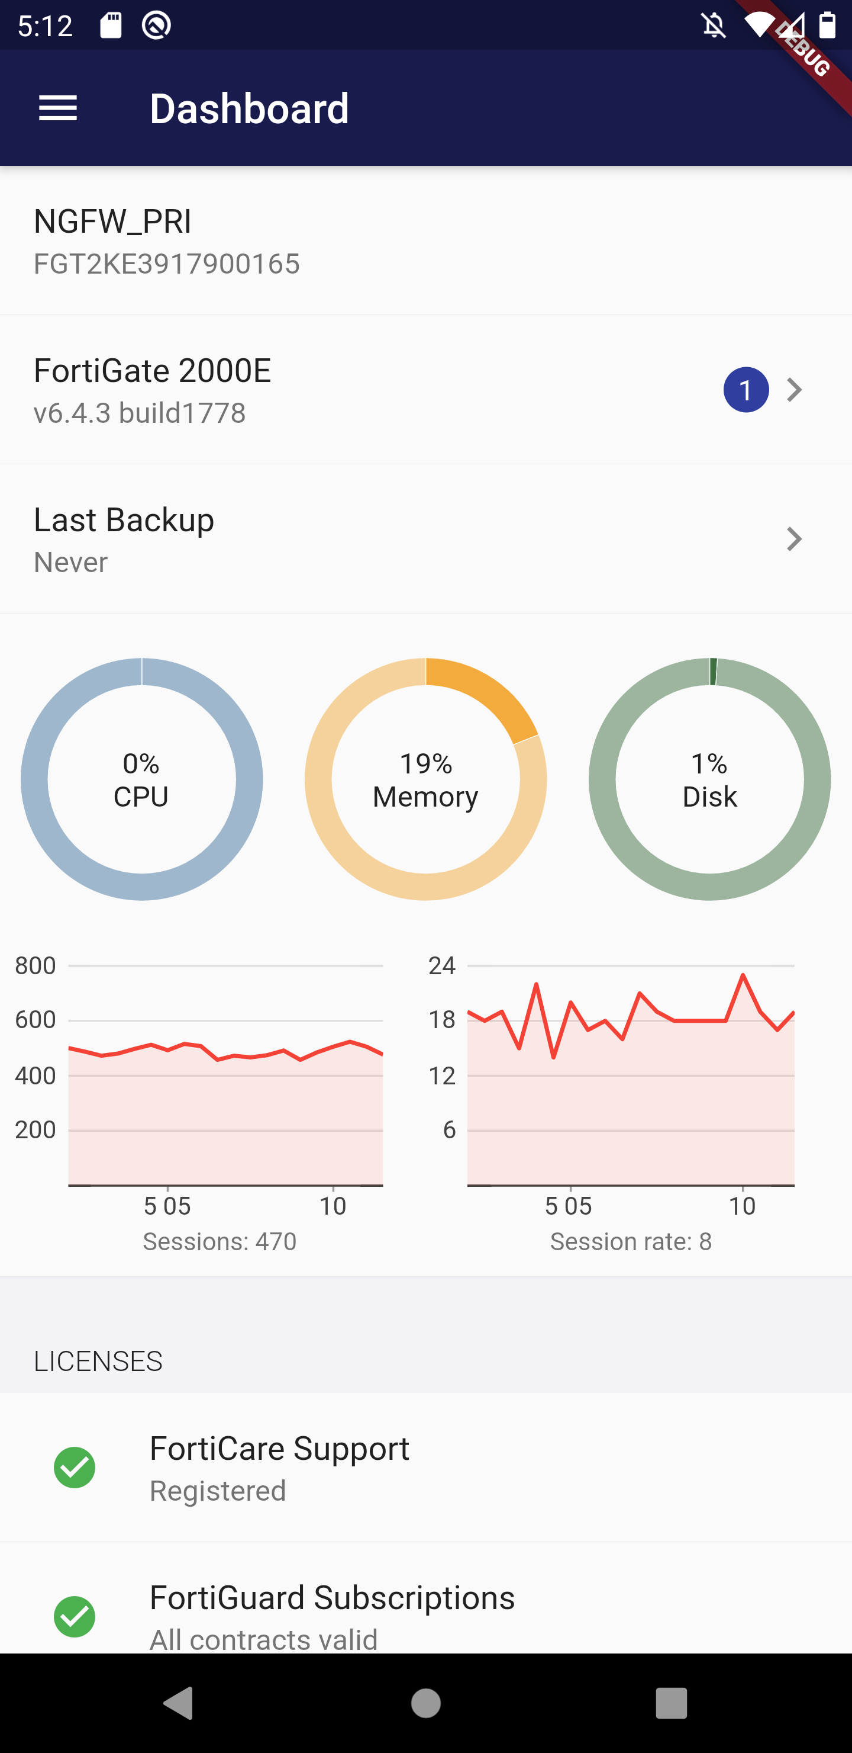This screenshot has width=852, height=1753.
Task: Select the 0% CPU usage gauge
Action: point(141,779)
